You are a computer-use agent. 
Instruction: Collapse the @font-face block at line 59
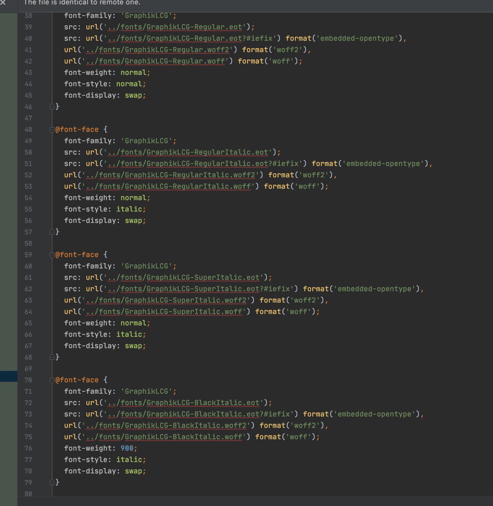pos(52,255)
